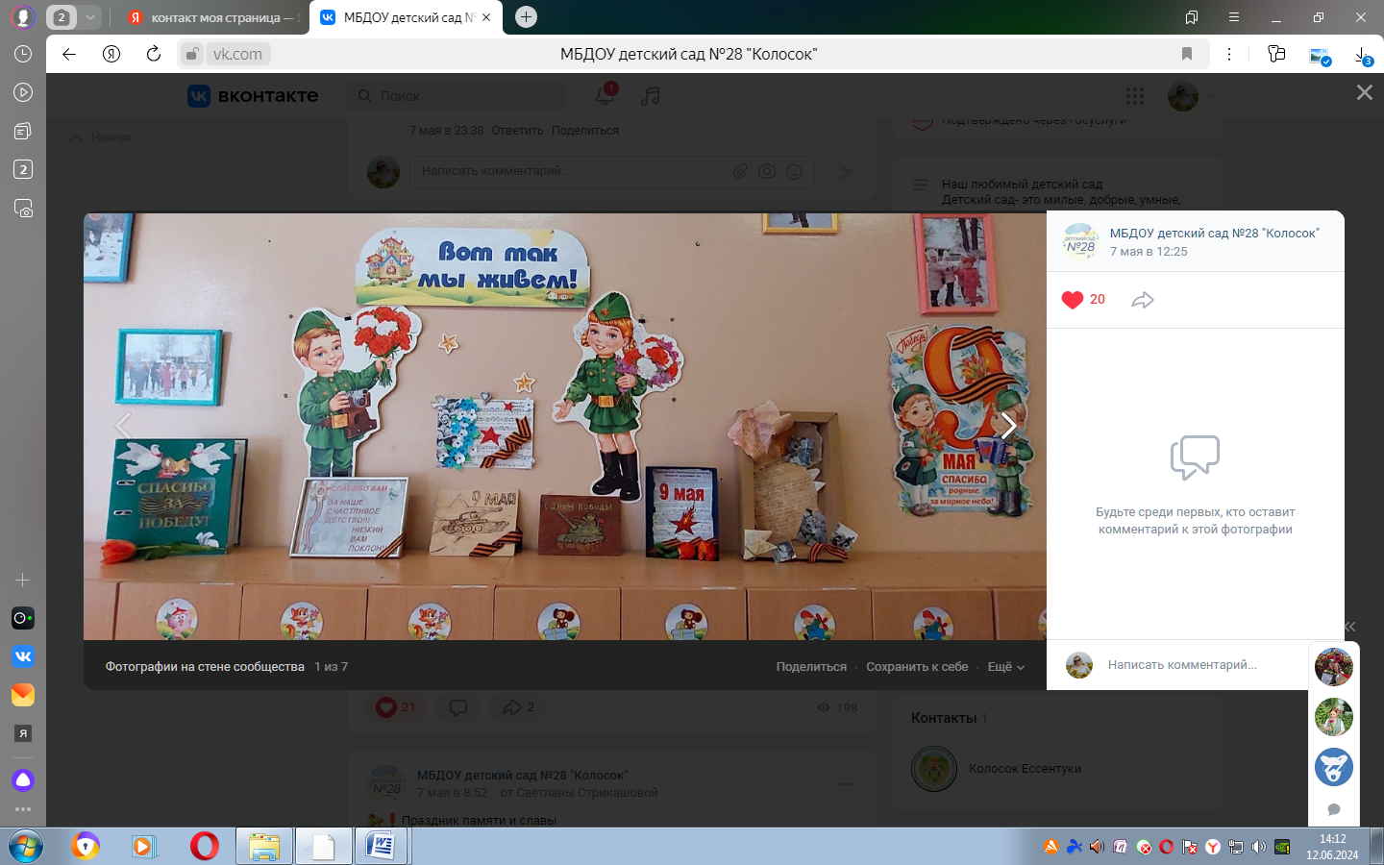
Task: Add a sidebar app with plus icon
Action: coord(23,580)
